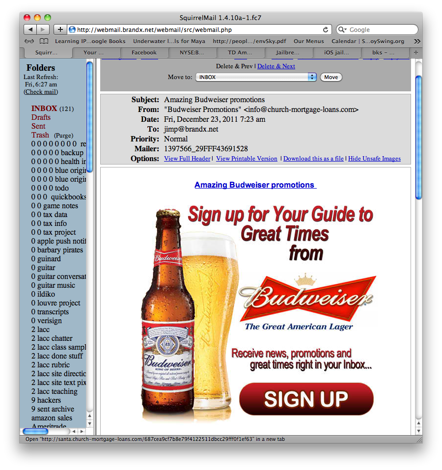
Task: Open the '2 lacc rubric' folder
Action: [51, 365]
